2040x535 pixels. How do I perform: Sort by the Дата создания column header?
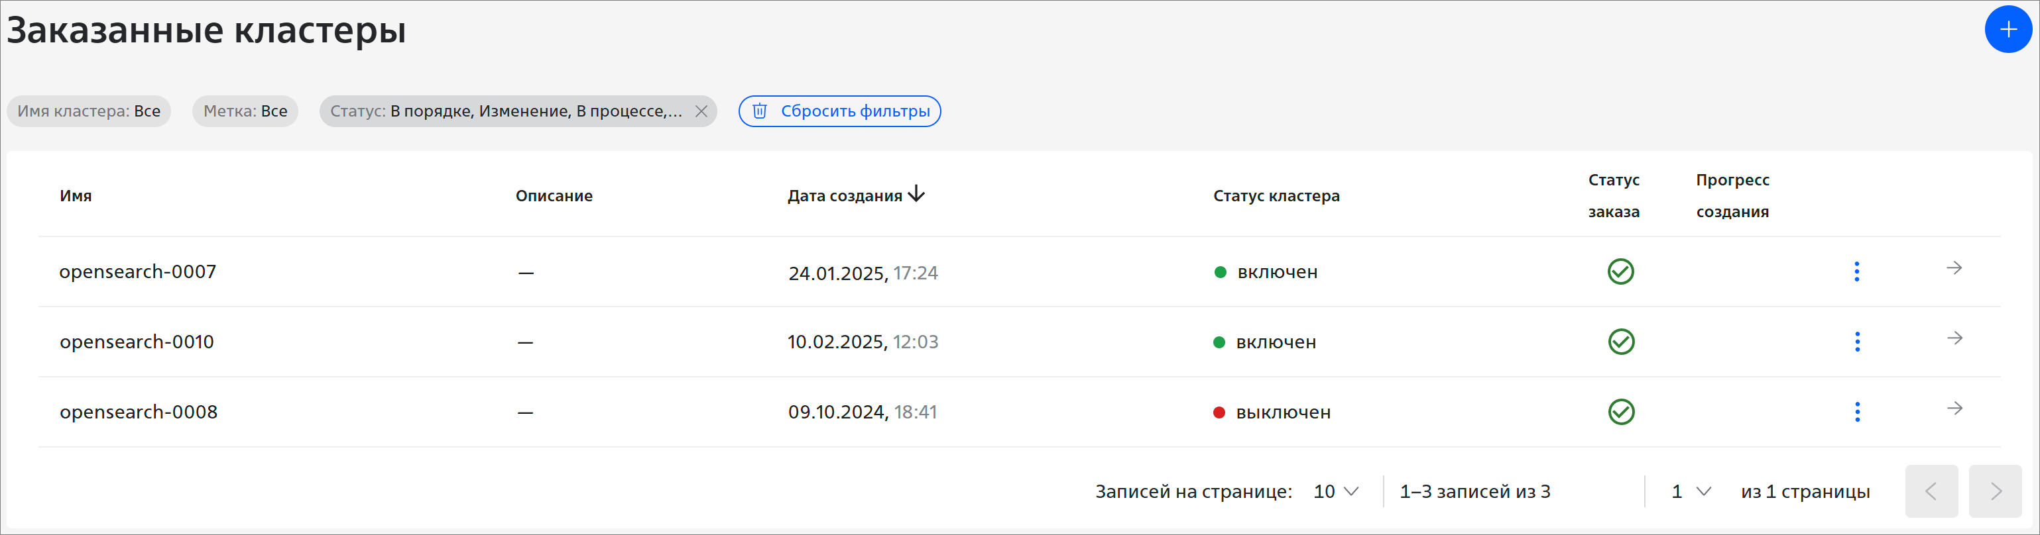point(844,195)
